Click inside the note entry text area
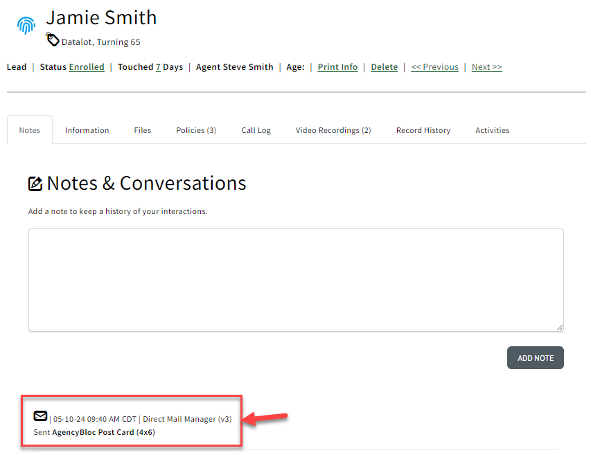This screenshot has width=591, height=455. coord(295,279)
